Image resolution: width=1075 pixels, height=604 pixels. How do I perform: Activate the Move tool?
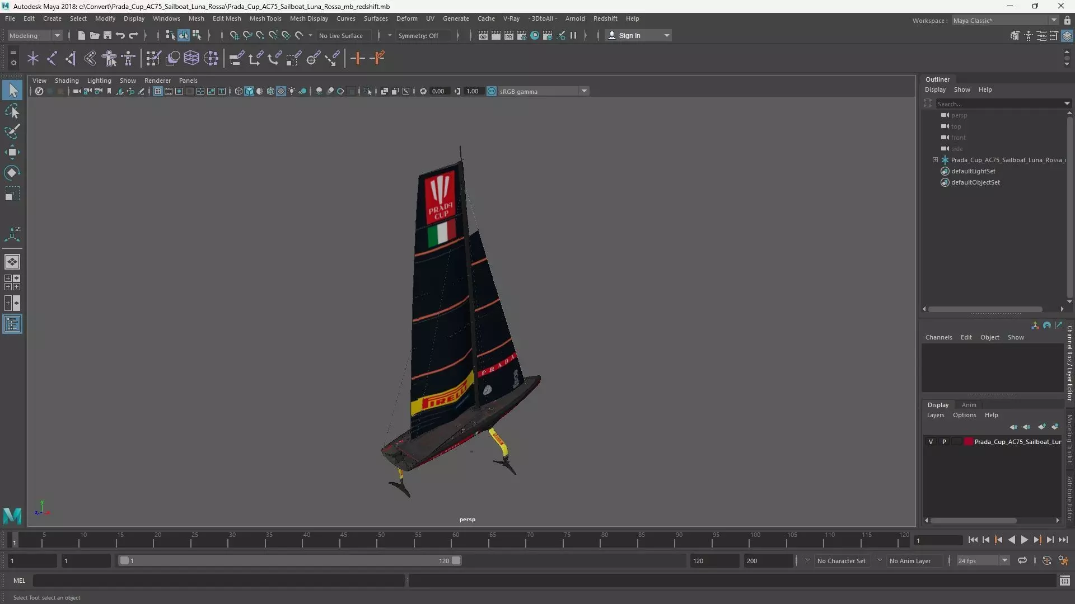[x=12, y=152]
